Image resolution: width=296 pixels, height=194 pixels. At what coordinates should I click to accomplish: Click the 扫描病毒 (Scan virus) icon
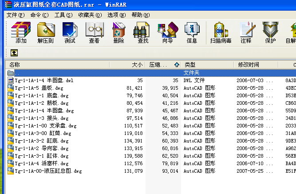[221, 29]
